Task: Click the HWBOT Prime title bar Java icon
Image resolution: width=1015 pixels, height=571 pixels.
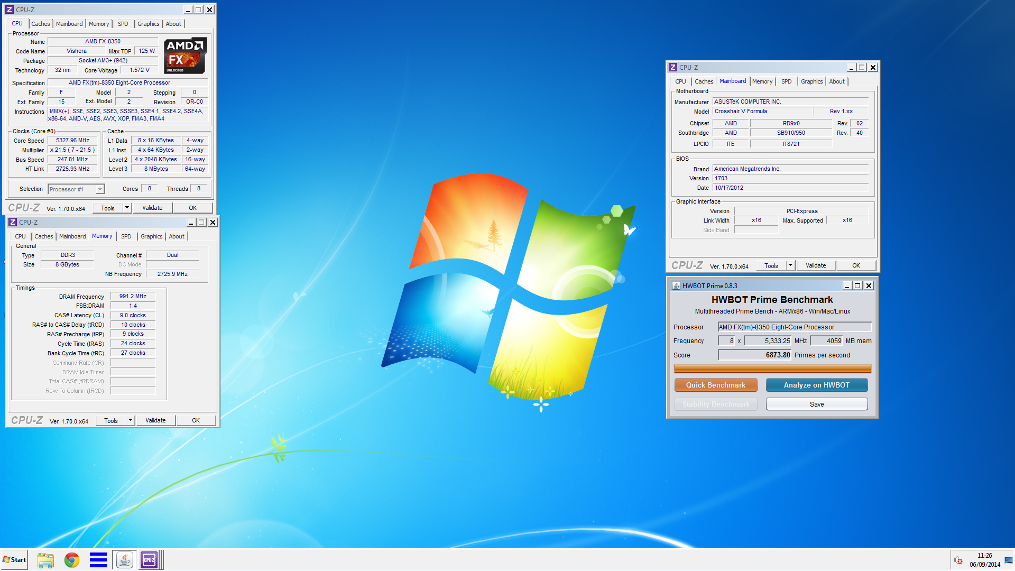Action: click(x=676, y=285)
